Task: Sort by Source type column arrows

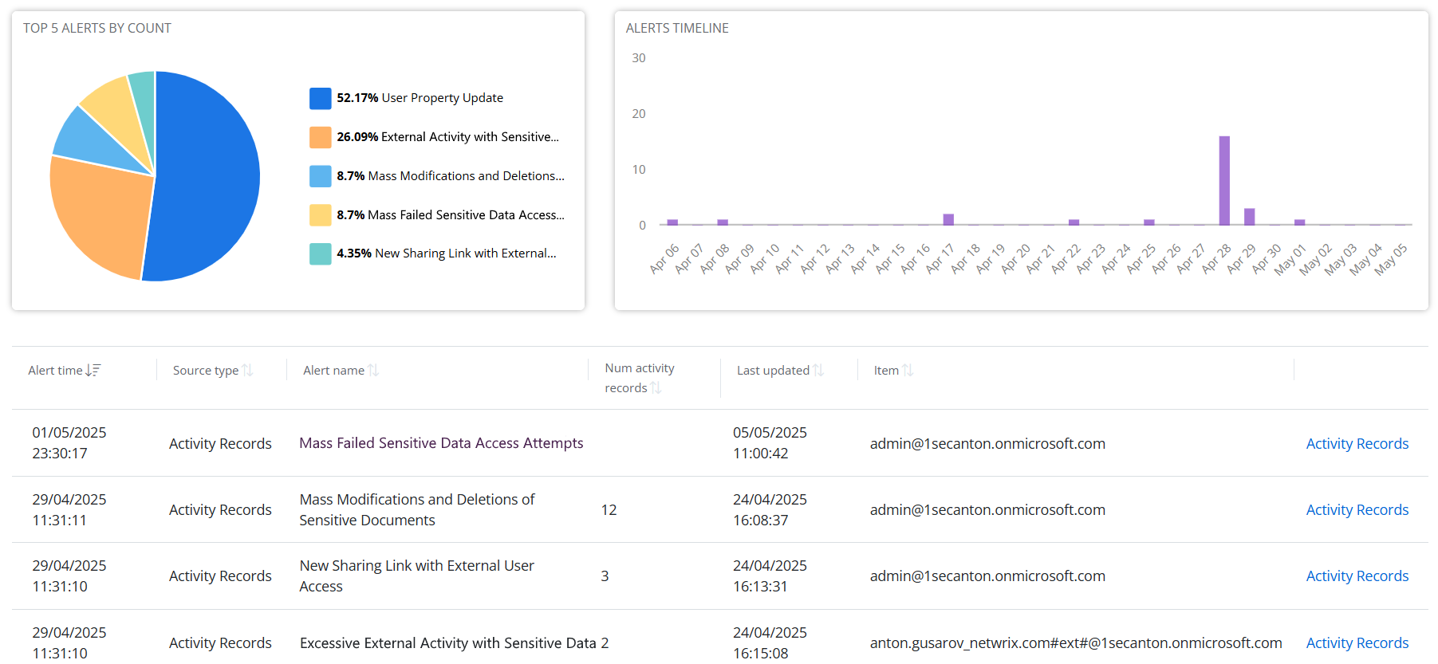Action: click(x=247, y=370)
